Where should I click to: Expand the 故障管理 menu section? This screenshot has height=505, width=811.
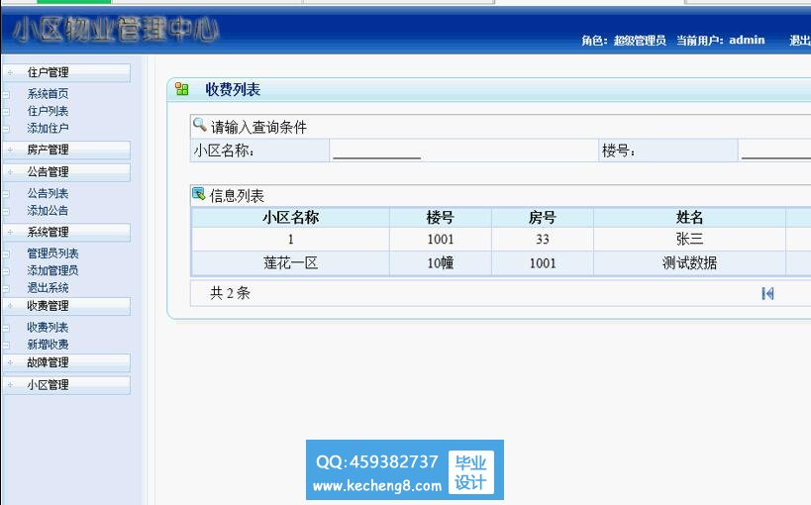click(66, 362)
